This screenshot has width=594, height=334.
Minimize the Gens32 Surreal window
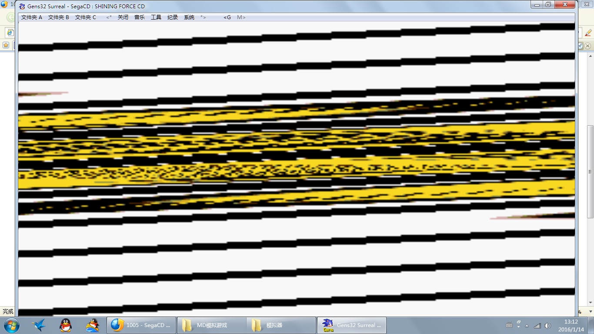(537, 5)
